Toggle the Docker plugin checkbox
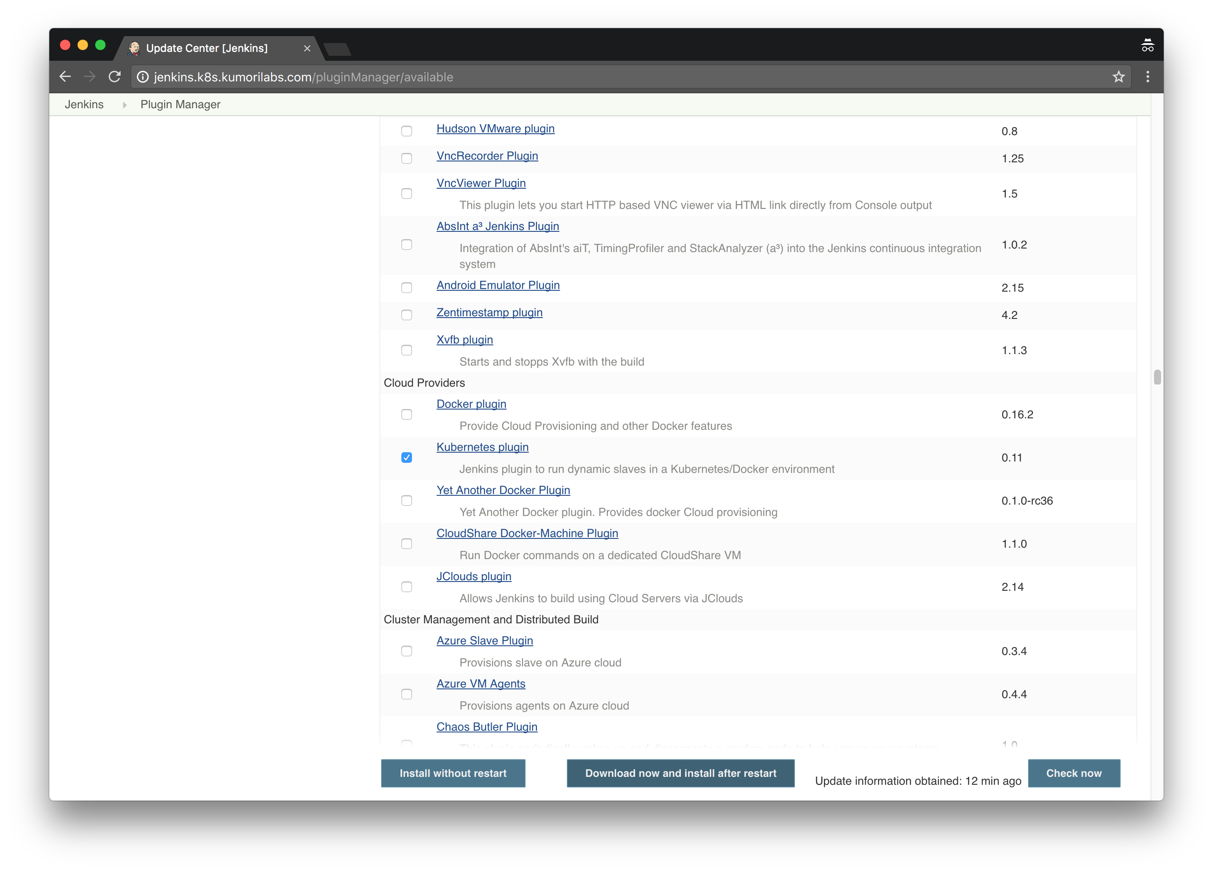This screenshot has width=1213, height=871. [x=407, y=414]
